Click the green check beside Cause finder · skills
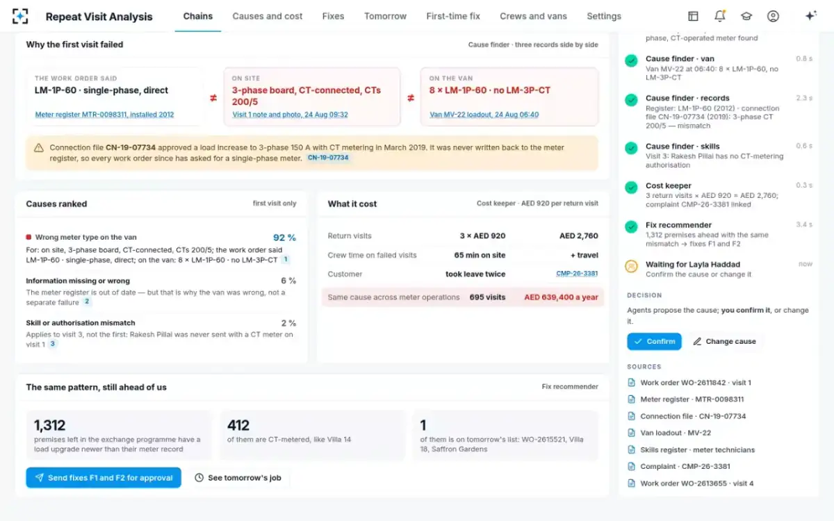Screen dimensions: 834x521 tap(631, 148)
